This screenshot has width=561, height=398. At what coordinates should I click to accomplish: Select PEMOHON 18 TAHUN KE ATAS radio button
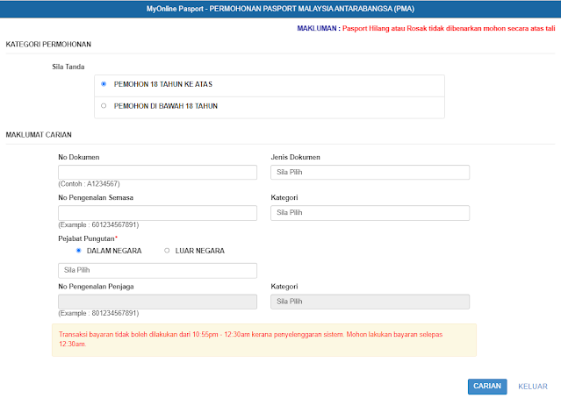[104, 84]
